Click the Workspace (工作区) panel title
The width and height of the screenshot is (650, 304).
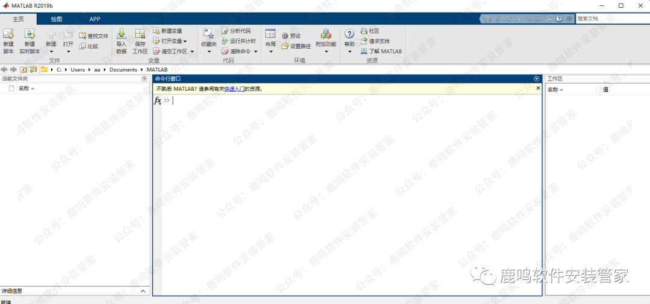[x=555, y=79]
